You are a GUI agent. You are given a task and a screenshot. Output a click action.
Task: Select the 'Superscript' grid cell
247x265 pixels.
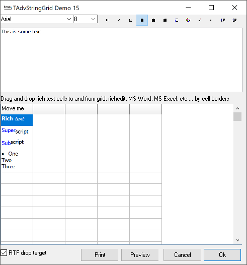pyautogui.click(x=17, y=131)
